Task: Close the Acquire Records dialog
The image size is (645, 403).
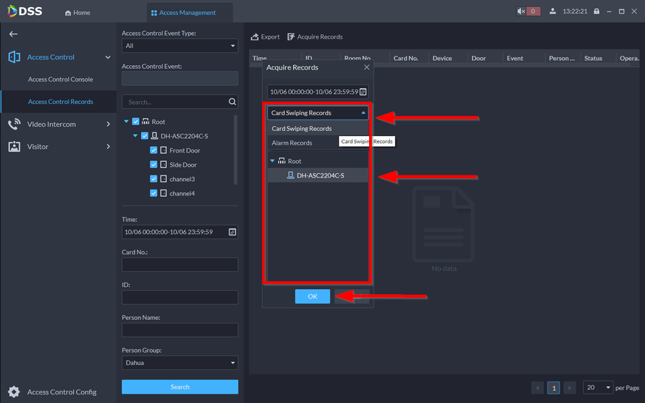Action: [x=367, y=67]
